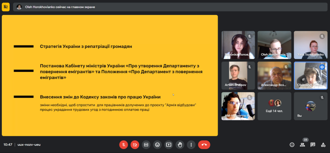
Task: Click the banner saying Oleh Horokhovianko is on the main screen
Action: (170, 7)
